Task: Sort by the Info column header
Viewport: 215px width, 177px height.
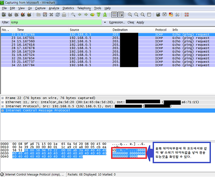Action: (193, 30)
